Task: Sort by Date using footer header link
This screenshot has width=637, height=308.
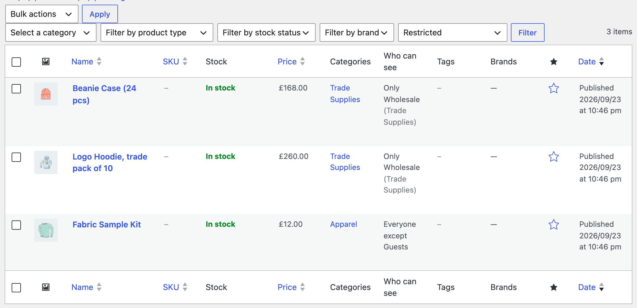Action: point(591,287)
